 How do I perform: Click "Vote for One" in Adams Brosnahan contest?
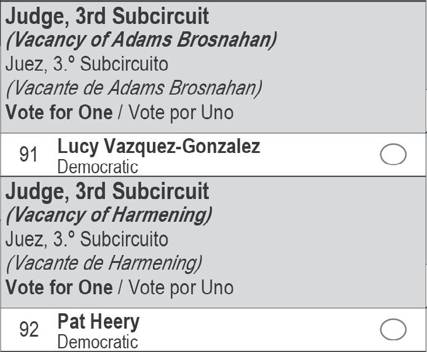59,112
